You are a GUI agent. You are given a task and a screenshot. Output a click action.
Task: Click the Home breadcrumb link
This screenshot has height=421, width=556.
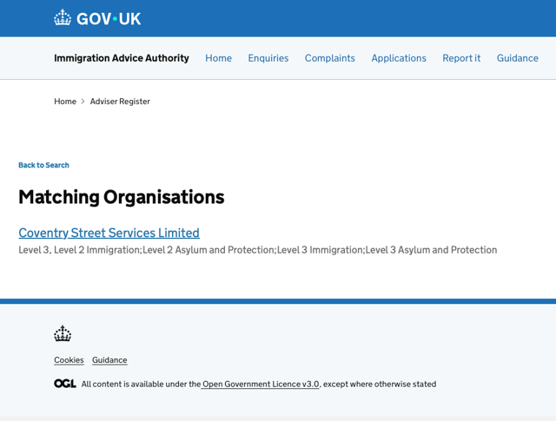click(x=65, y=102)
